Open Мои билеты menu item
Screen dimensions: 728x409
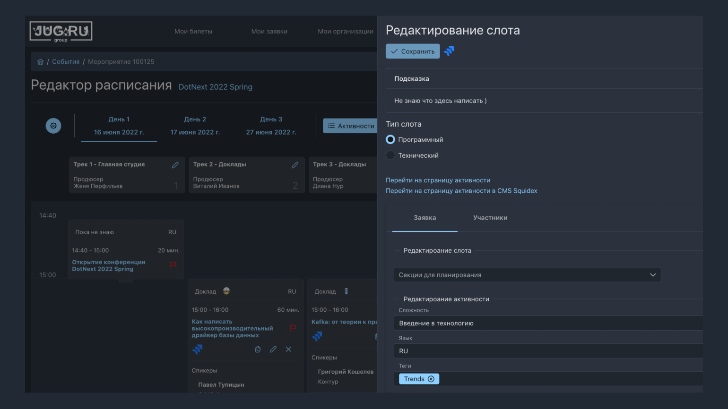(193, 32)
